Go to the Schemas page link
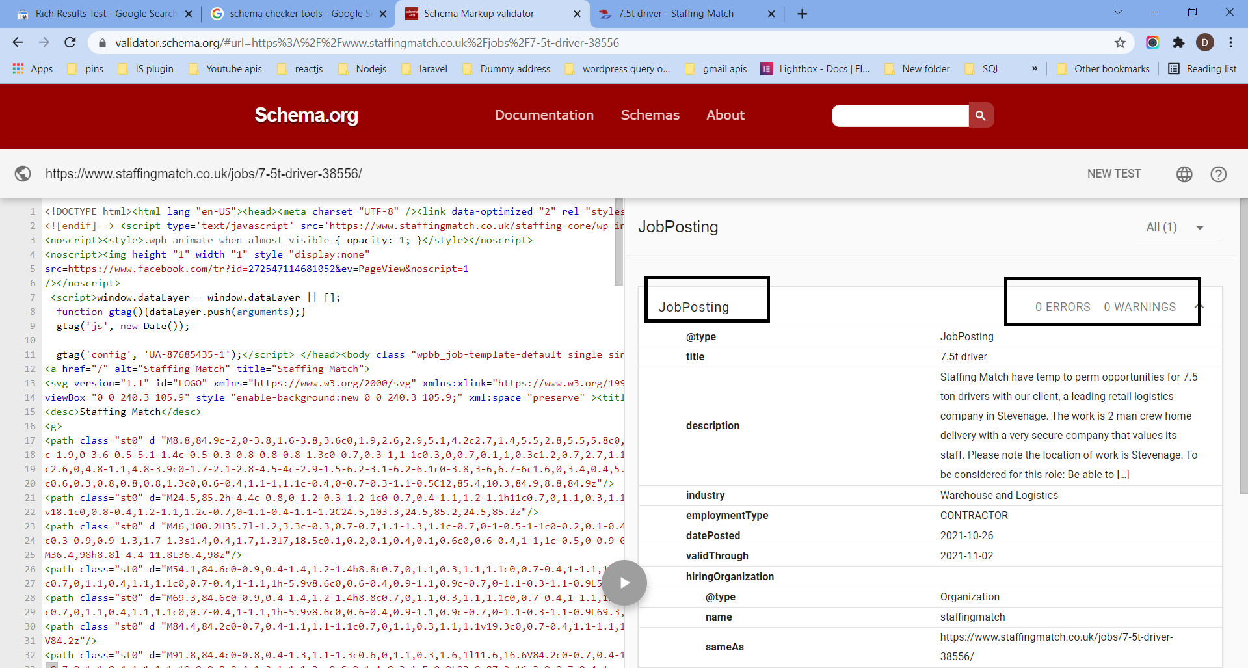 pos(650,115)
